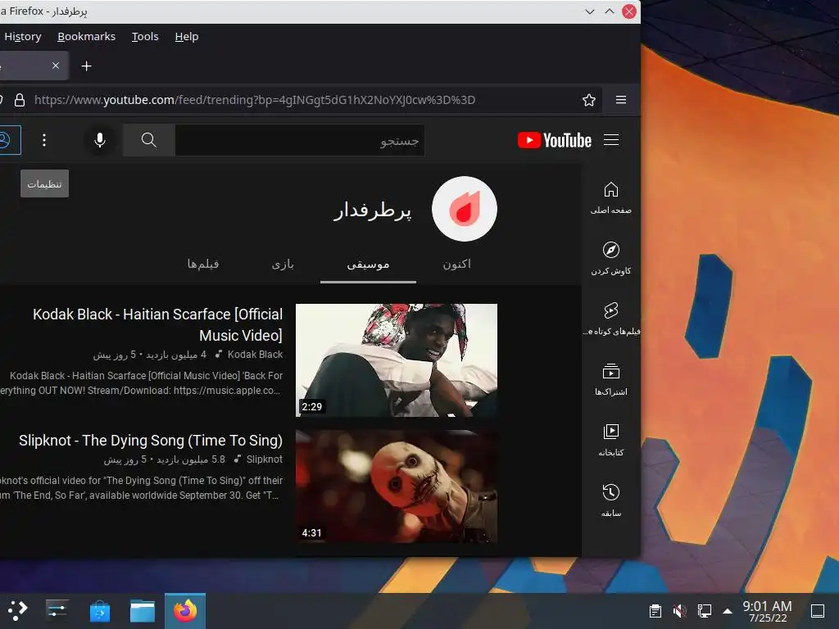839x629 pixels.
Task: Open System Settings from the taskbar
Action: pos(57,610)
